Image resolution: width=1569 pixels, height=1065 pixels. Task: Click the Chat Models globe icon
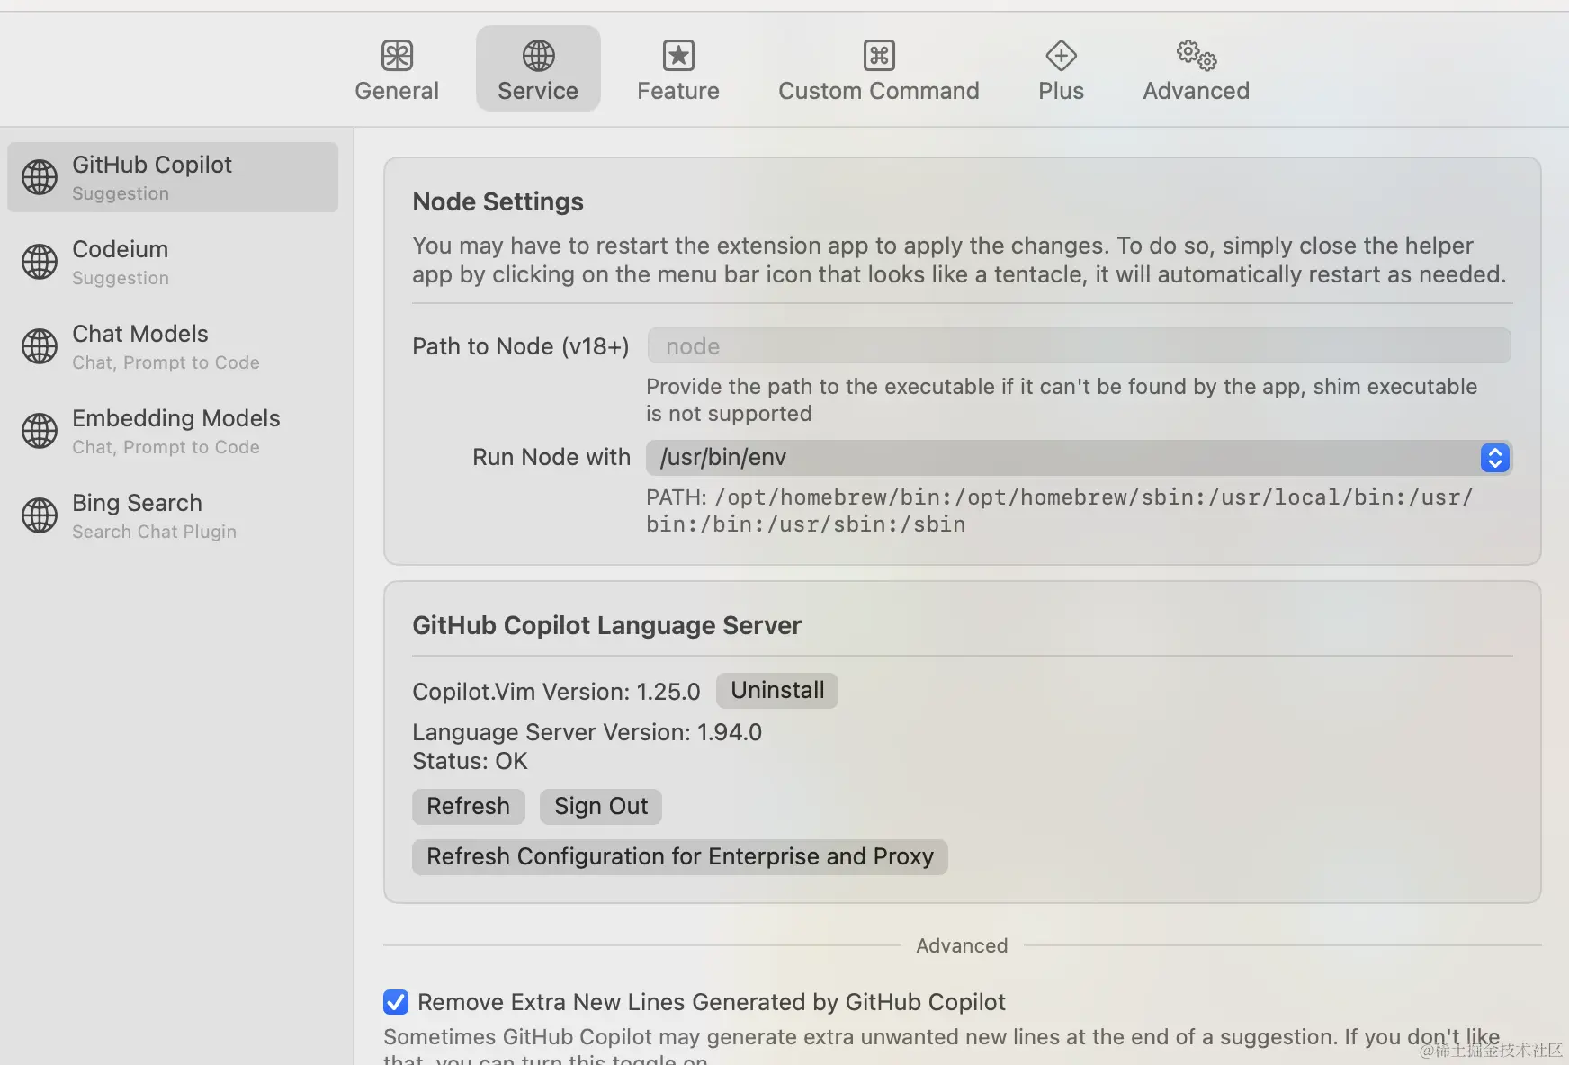pyautogui.click(x=40, y=346)
